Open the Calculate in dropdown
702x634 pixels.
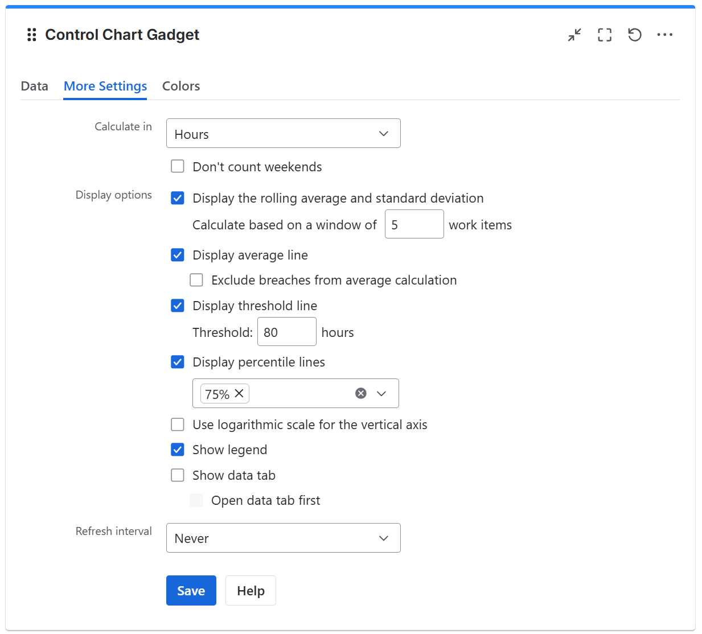coord(283,133)
